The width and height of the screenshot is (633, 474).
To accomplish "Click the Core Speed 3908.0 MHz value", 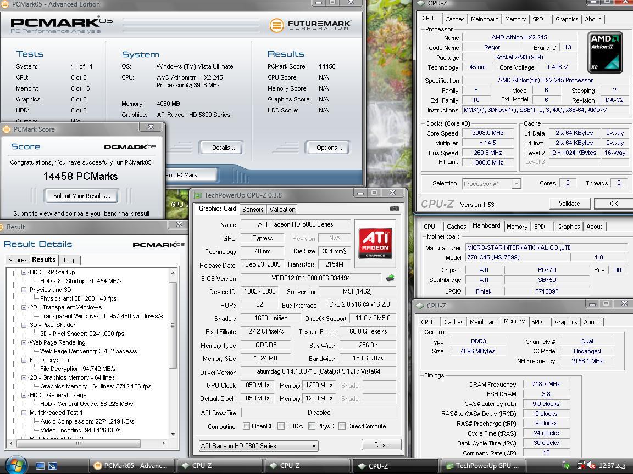I will point(488,133).
